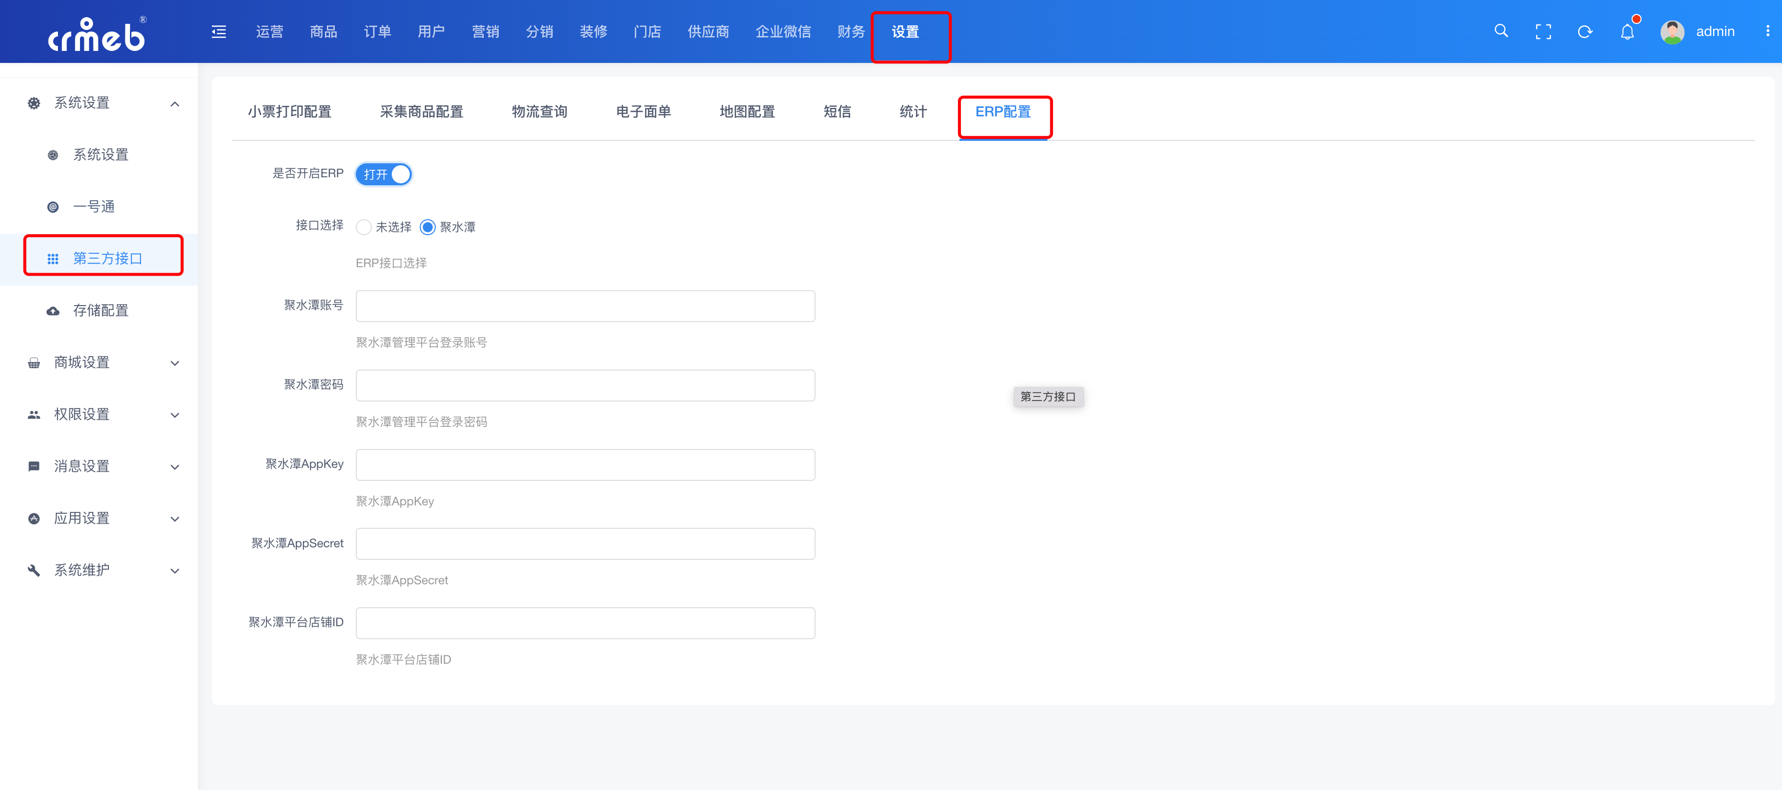Click the @ icon next to 一号通
The height and width of the screenshot is (790, 1782).
tap(52, 207)
